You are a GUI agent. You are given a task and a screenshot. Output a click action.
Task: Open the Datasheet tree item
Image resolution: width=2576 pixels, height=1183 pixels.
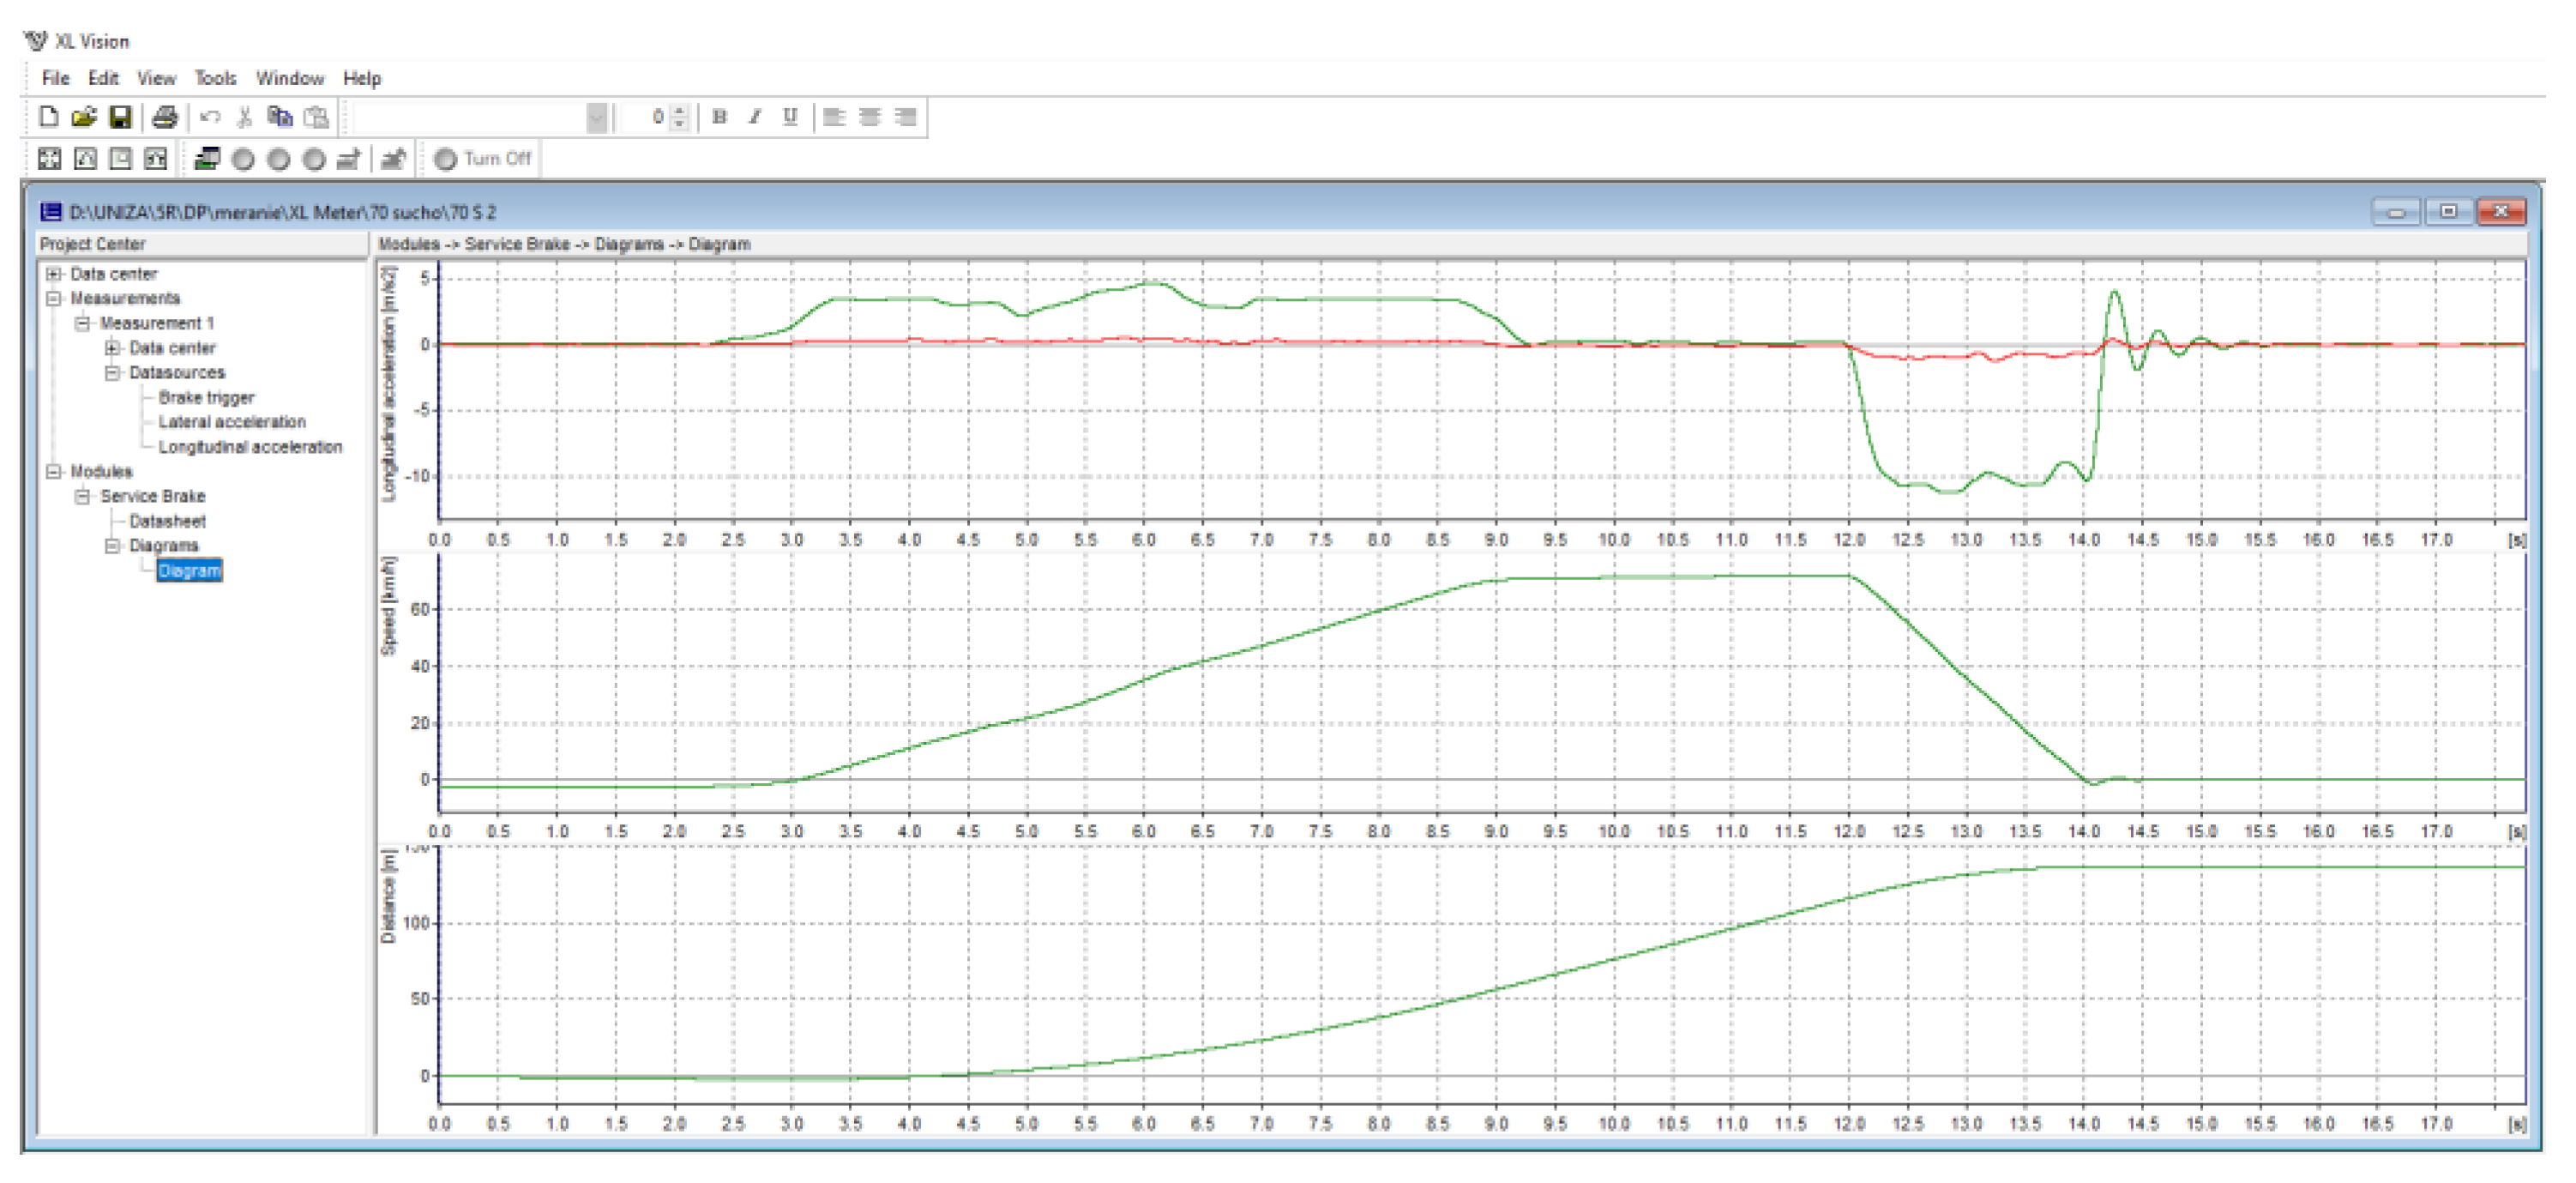click(167, 521)
